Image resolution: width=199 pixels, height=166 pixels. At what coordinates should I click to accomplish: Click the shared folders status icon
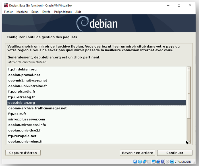[x=149, y=161]
